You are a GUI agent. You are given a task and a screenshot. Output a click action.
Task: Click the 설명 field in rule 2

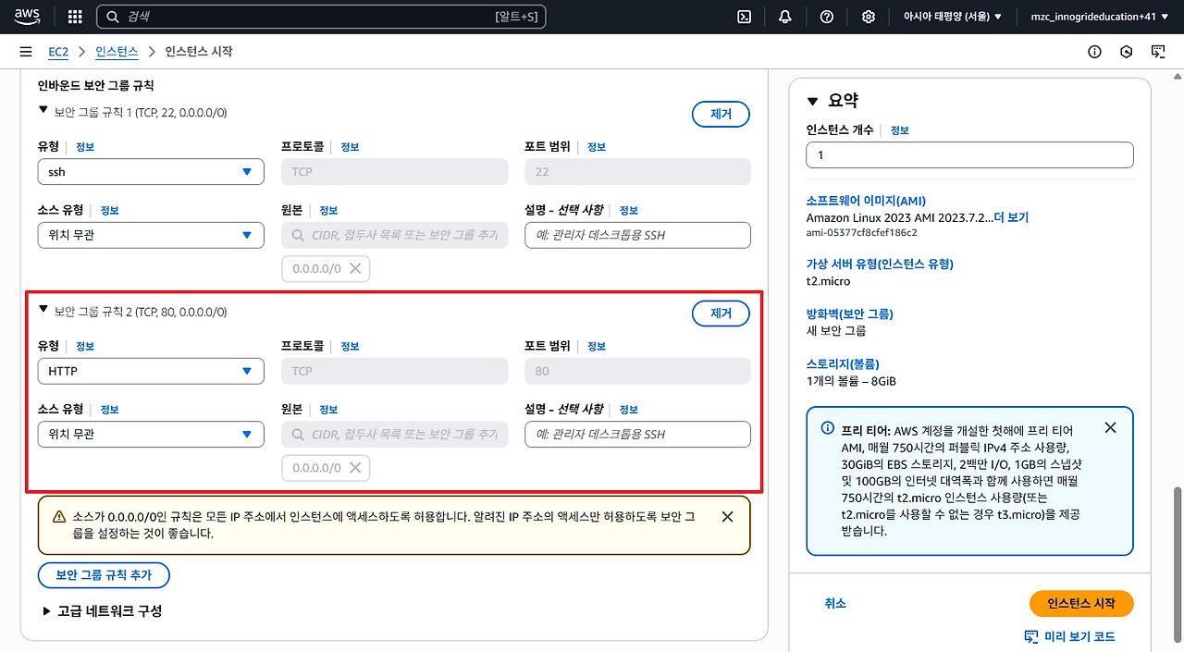637,434
